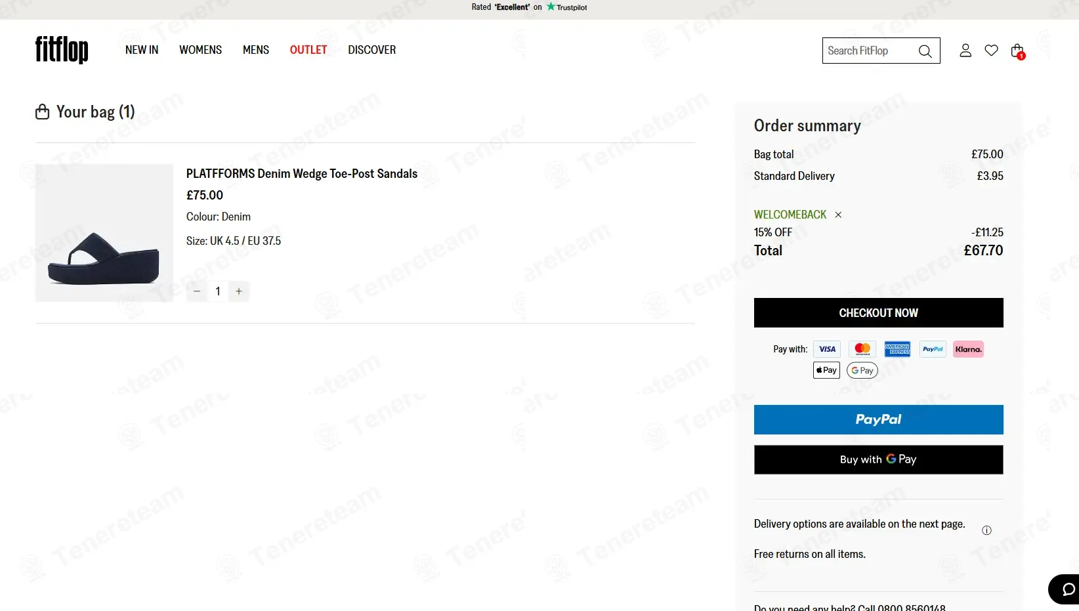Click the search magnifier icon
Viewport: 1079px width, 611px height.
(925, 51)
